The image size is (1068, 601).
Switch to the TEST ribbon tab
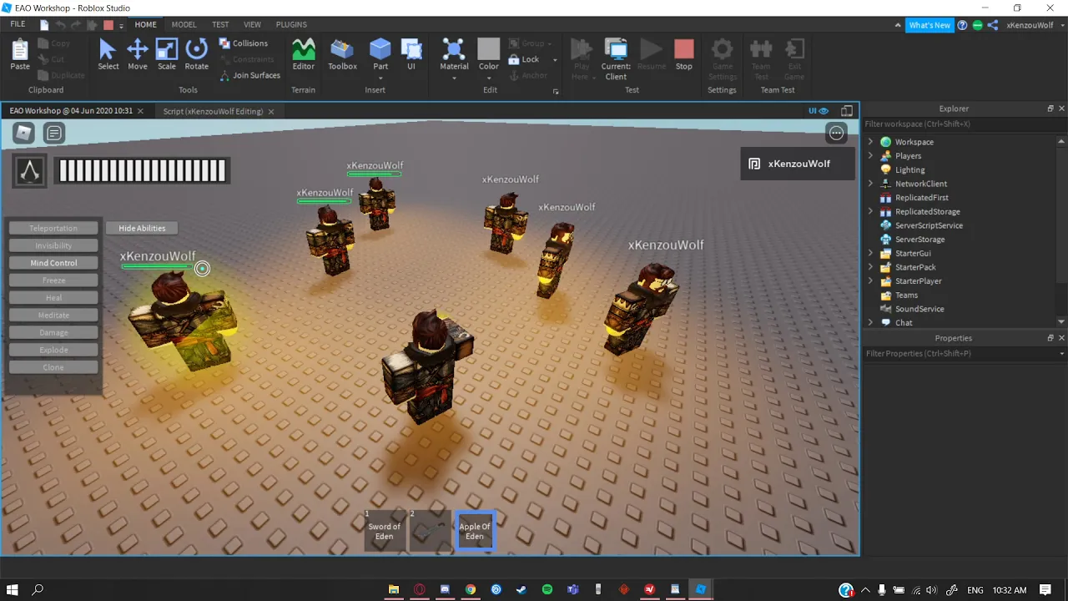[220, 25]
